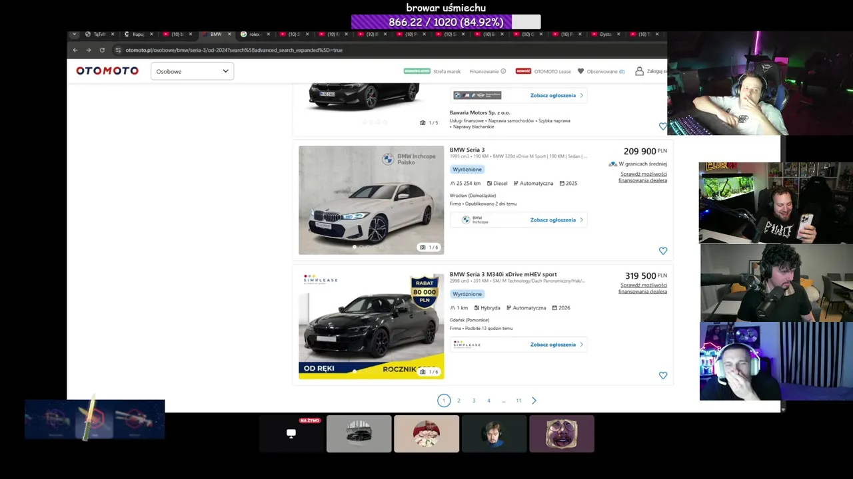This screenshot has height=479, width=853.
Task: Go to results page 2
Action: (x=458, y=400)
